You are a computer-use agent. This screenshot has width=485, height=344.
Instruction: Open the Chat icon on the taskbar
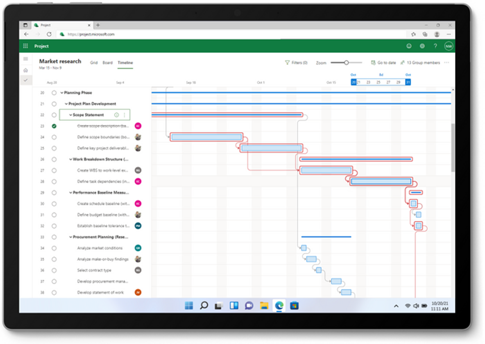pyautogui.click(x=249, y=305)
